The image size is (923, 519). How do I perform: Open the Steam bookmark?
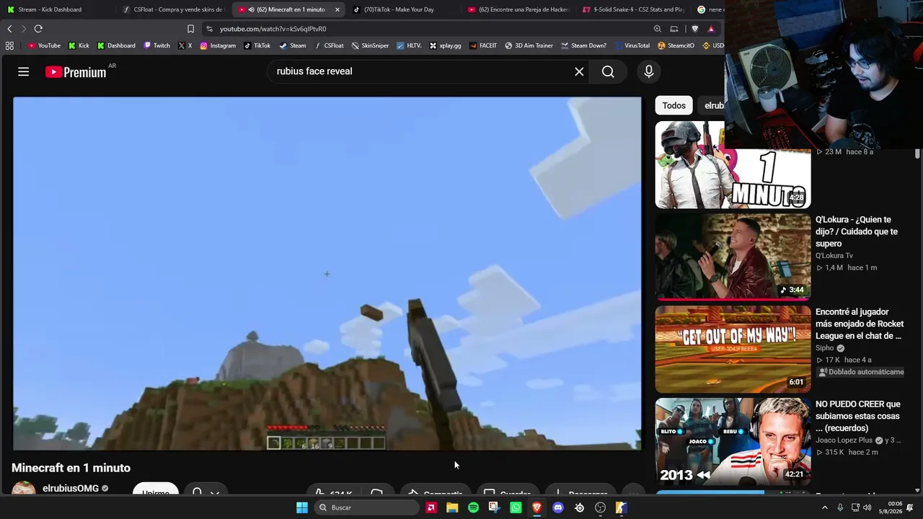tap(292, 45)
